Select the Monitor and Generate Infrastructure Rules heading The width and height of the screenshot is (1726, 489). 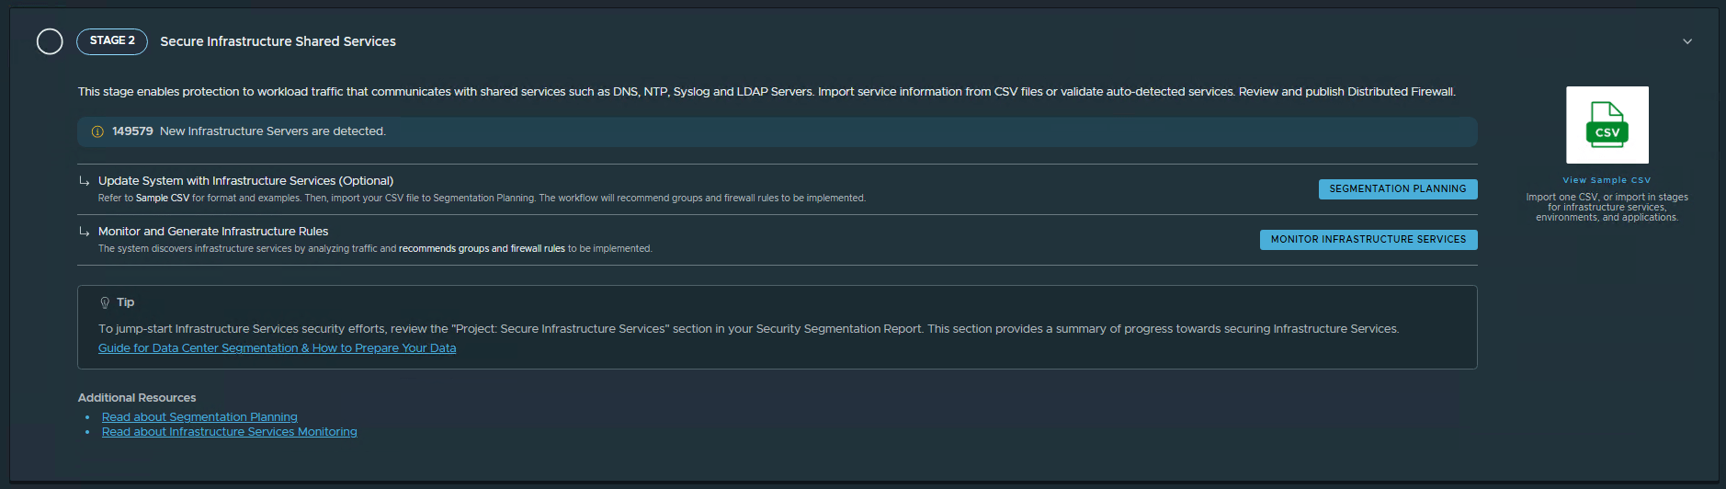point(213,232)
